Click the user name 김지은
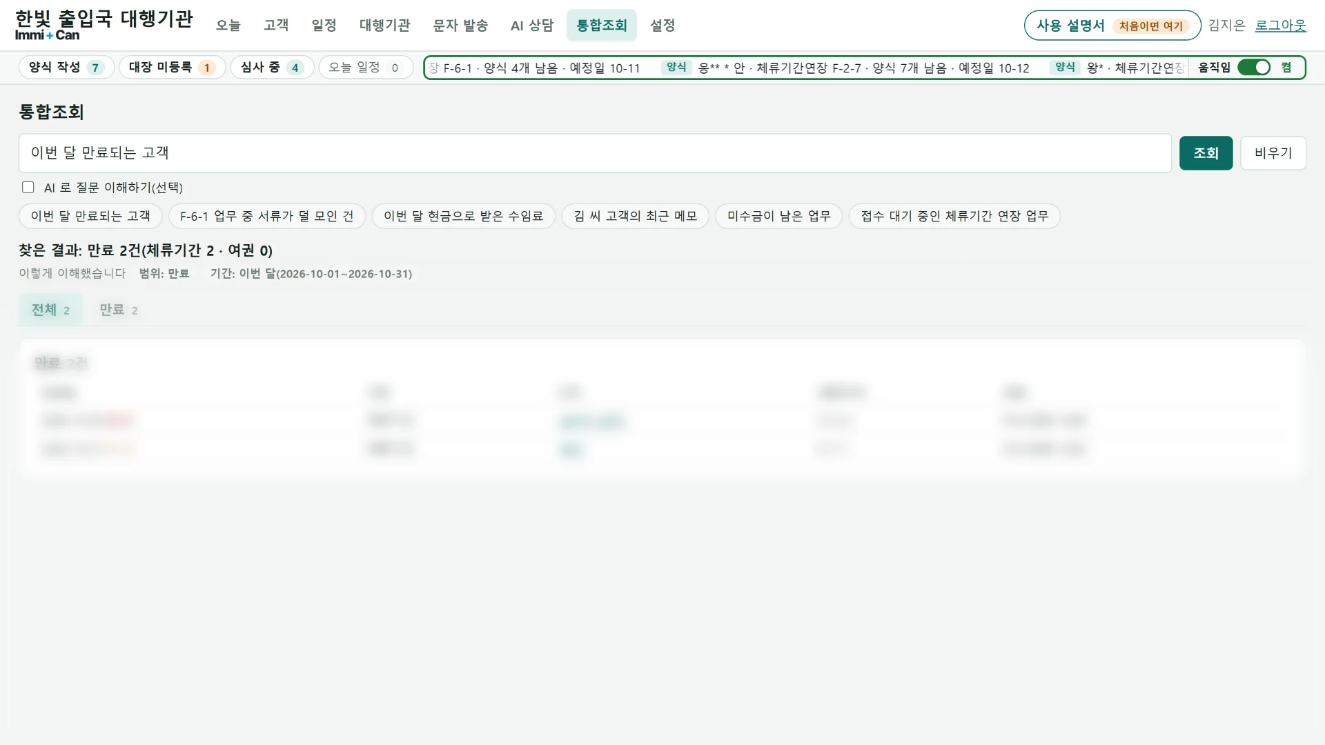The height and width of the screenshot is (745, 1325). [x=1226, y=26]
